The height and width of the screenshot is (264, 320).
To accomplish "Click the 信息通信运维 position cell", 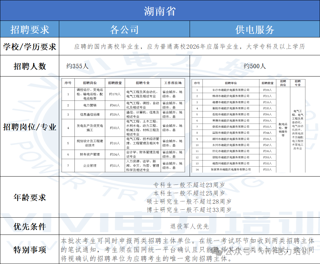I will (90, 115).
